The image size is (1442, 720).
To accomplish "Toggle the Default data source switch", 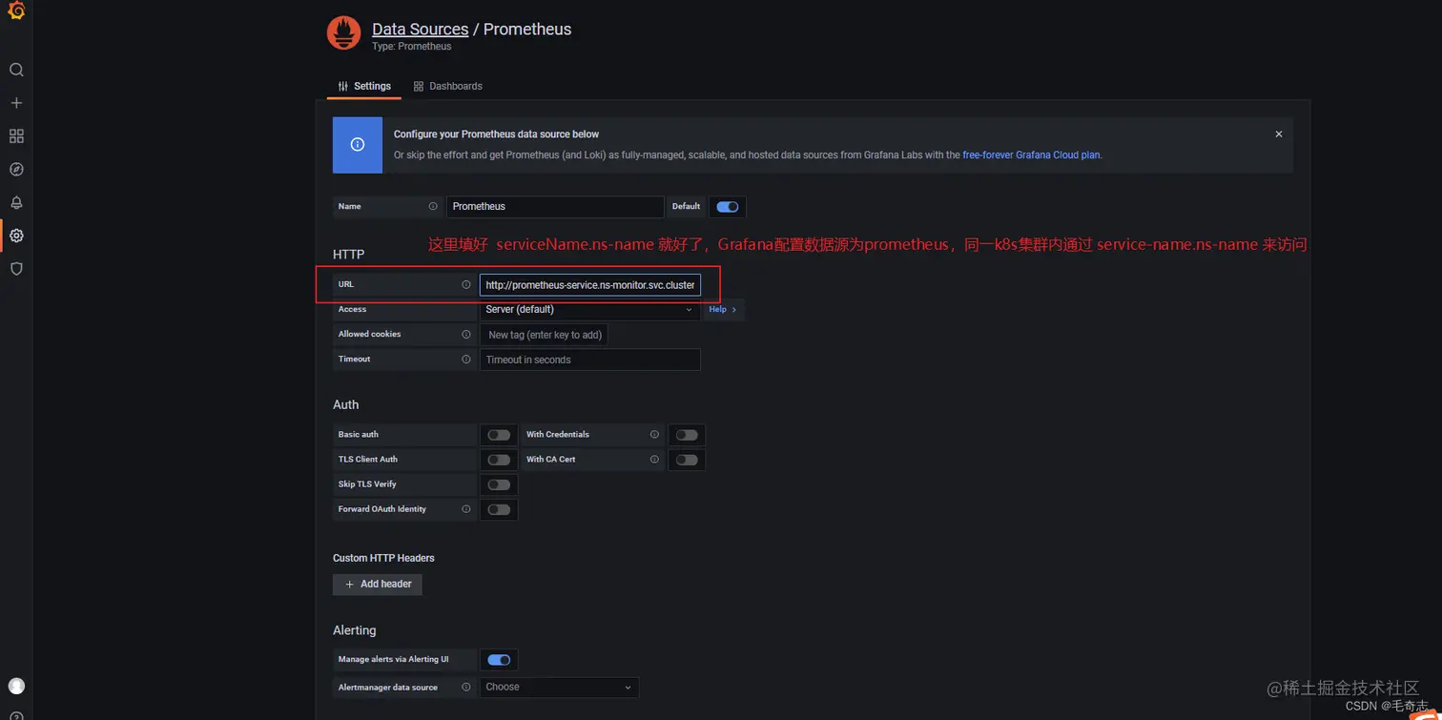I will point(727,207).
